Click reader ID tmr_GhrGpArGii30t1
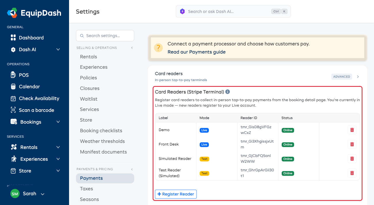The image size is (374, 205). click(257, 173)
